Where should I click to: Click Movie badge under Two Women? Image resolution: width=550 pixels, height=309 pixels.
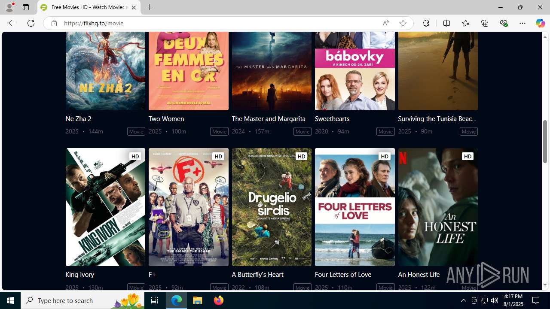(x=219, y=131)
